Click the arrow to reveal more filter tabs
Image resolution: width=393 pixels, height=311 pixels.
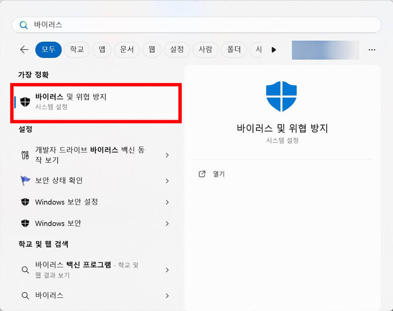(x=274, y=50)
